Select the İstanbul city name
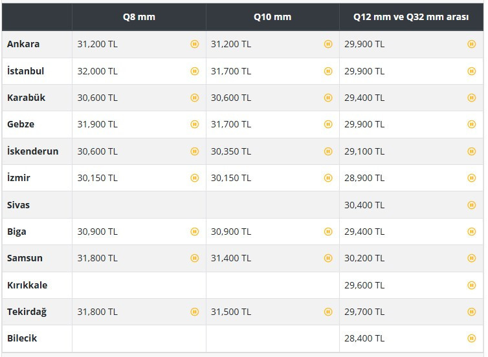Viewport: 488px width, 357px height. click(x=26, y=71)
